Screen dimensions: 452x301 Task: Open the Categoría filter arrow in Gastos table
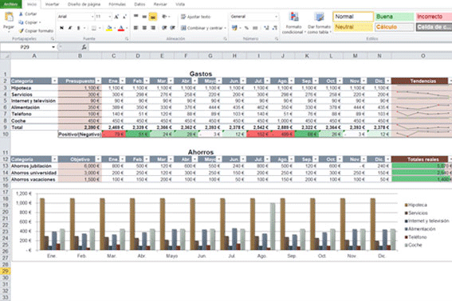coord(54,81)
